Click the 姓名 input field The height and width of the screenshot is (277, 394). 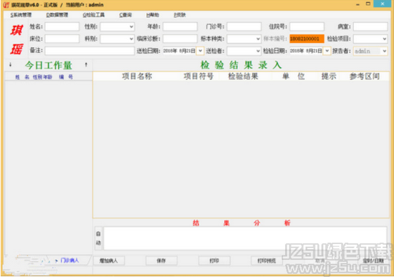[x=62, y=26]
